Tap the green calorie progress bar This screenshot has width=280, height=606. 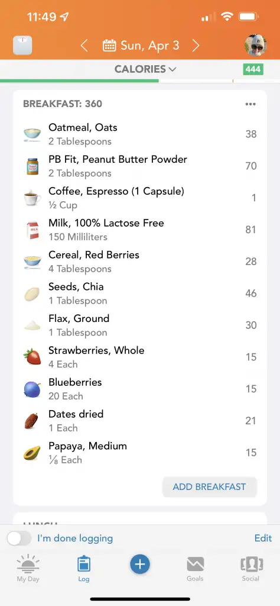coord(79,80)
